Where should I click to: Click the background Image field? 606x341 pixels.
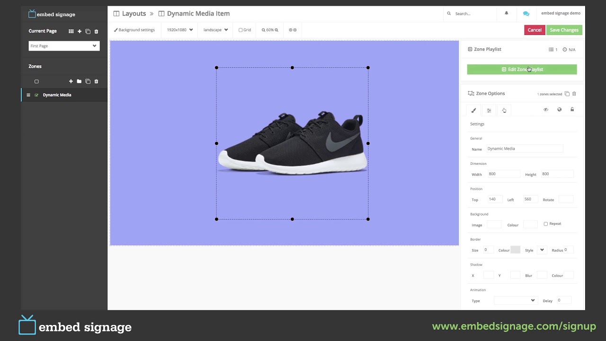click(494, 224)
